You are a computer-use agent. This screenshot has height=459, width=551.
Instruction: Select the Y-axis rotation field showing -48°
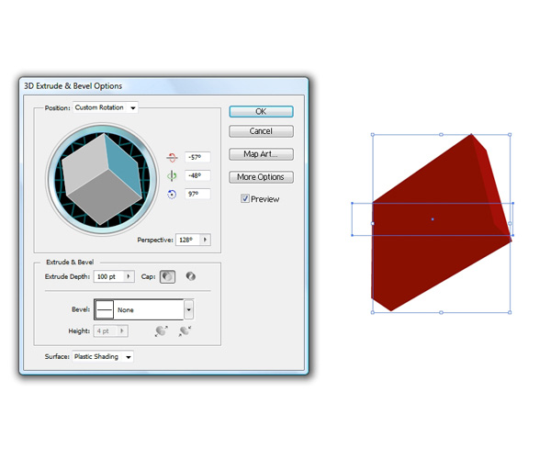197,175
